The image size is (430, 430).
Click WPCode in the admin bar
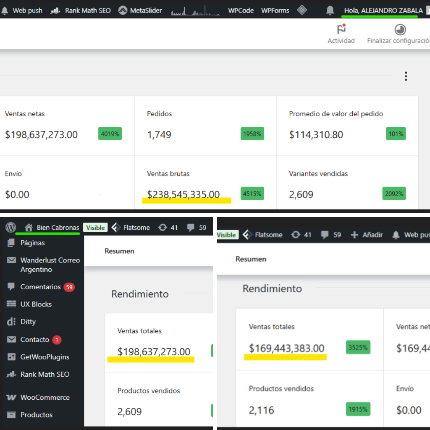pyautogui.click(x=241, y=10)
